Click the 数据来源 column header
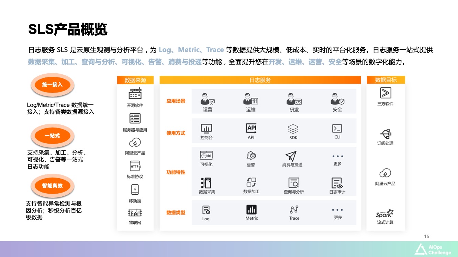458x257 pixels. point(135,80)
